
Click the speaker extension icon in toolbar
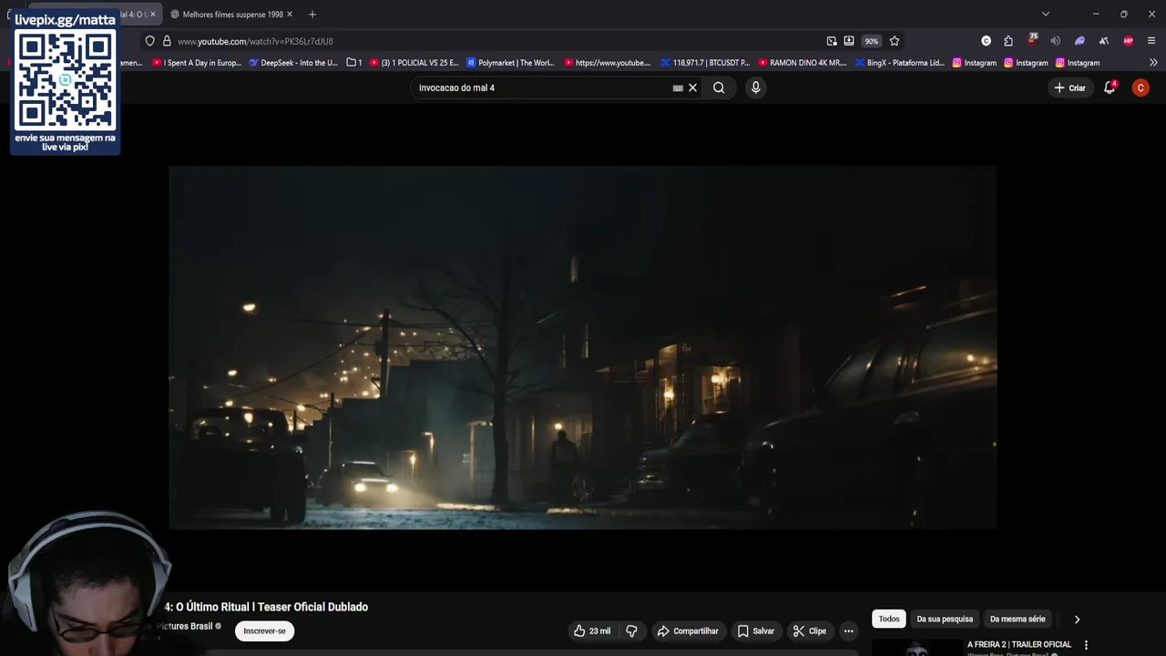coord(1055,41)
